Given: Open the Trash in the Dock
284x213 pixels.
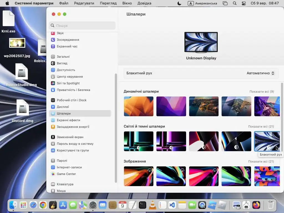Looking at the screenshot, I should (271, 205).
